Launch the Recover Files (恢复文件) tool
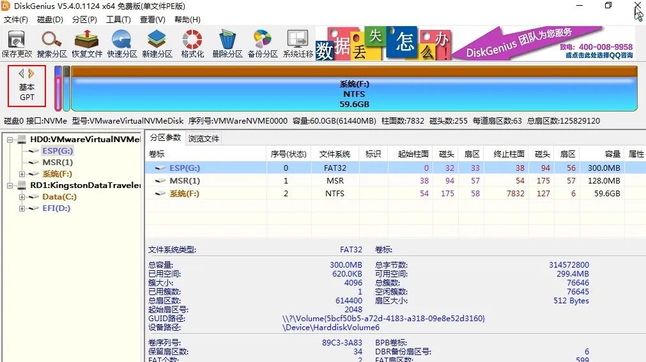This screenshot has height=362, width=646. [x=86, y=44]
